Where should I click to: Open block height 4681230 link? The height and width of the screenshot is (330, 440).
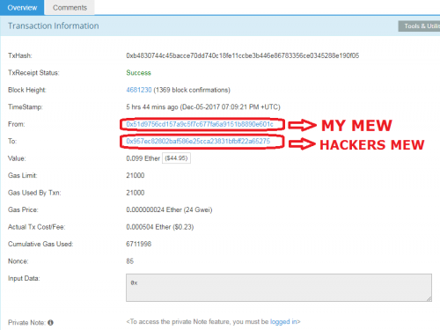click(x=139, y=90)
